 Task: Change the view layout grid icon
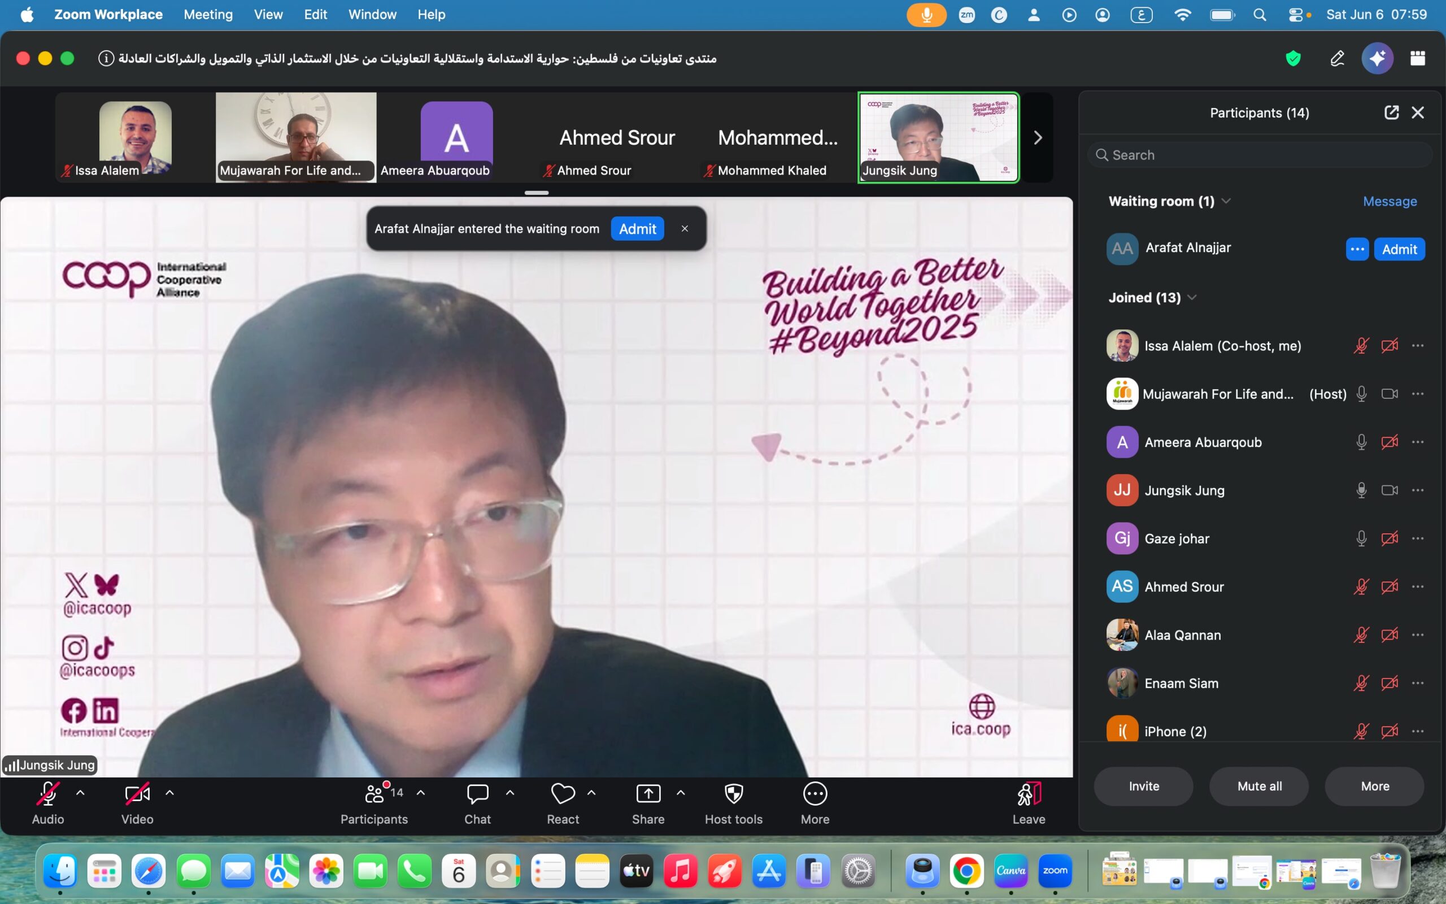pos(1418,58)
